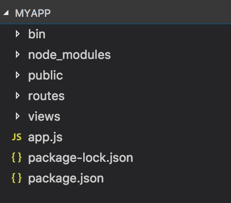Expand the routes folder arrow
The image size is (231, 203).
[18, 96]
